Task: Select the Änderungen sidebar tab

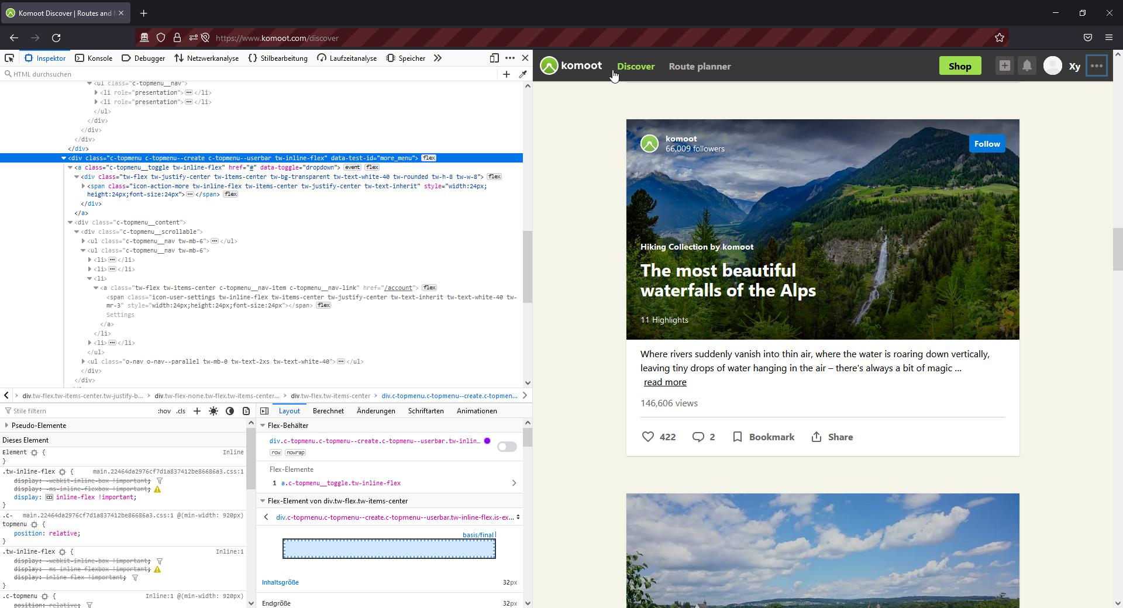Action: click(376, 411)
